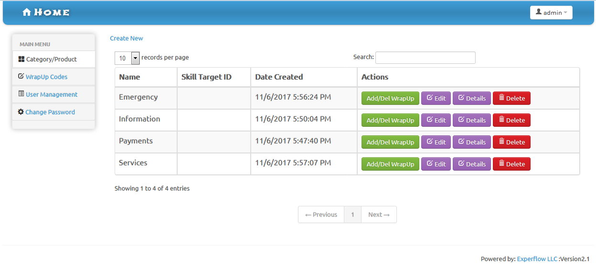Screen dimensions: 596x264
Task: Click trash icon in Emergency row
Action: point(501,98)
